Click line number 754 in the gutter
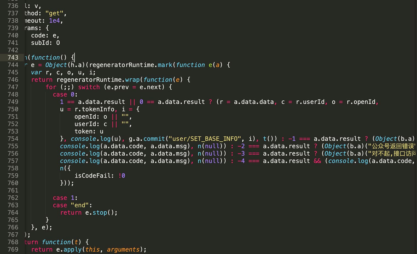 13,139
